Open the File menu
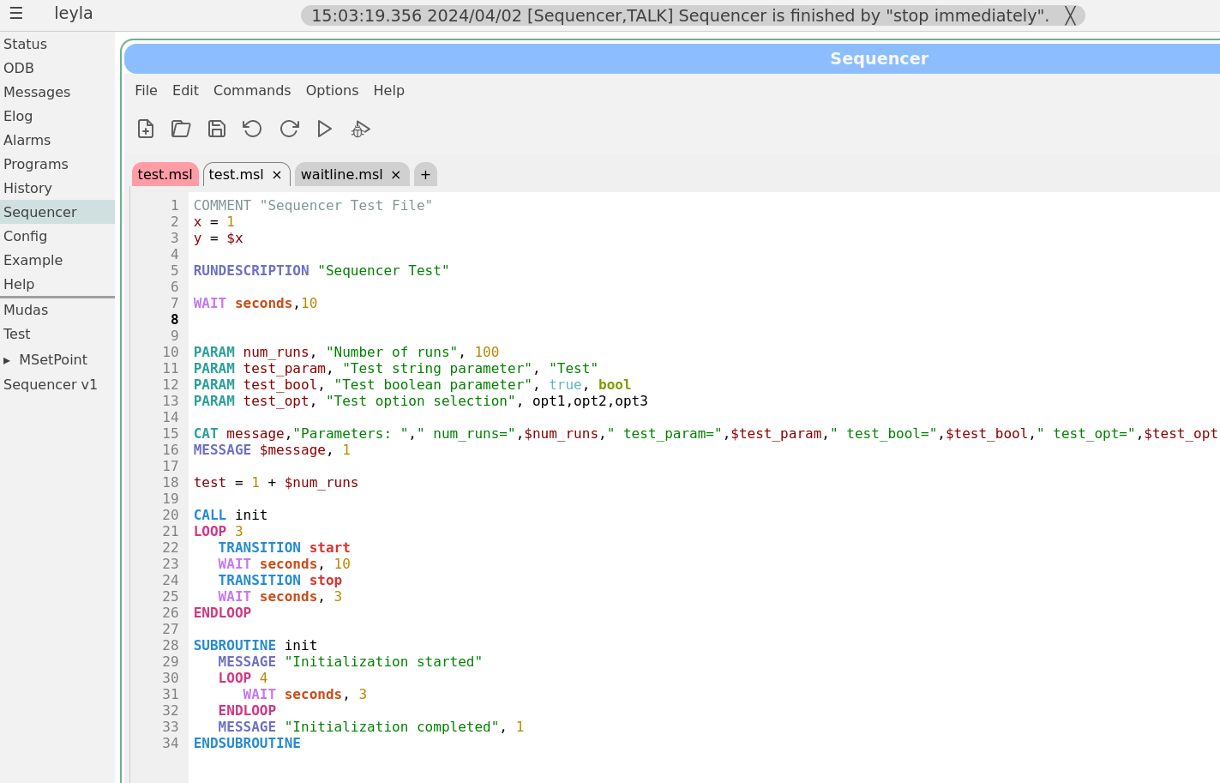 [146, 90]
